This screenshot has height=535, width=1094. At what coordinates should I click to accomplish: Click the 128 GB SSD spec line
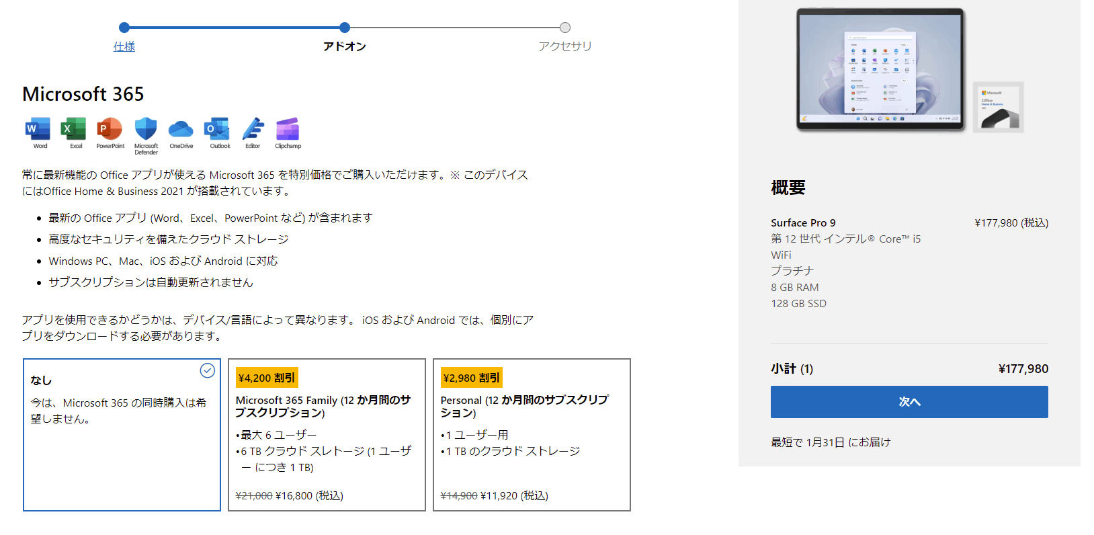click(x=799, y=303)
